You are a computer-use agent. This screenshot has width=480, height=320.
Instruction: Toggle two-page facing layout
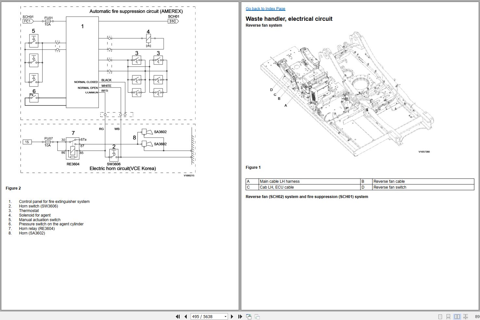pyautogui.click(x=457, y=316)
